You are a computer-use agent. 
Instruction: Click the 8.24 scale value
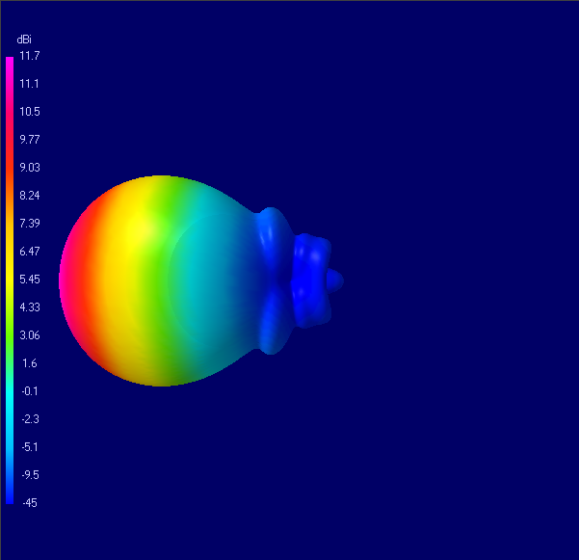[x=30, y=196]
